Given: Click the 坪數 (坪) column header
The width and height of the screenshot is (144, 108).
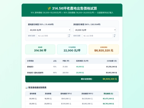Looking at the screenshot, I should (x=66, y=61).
